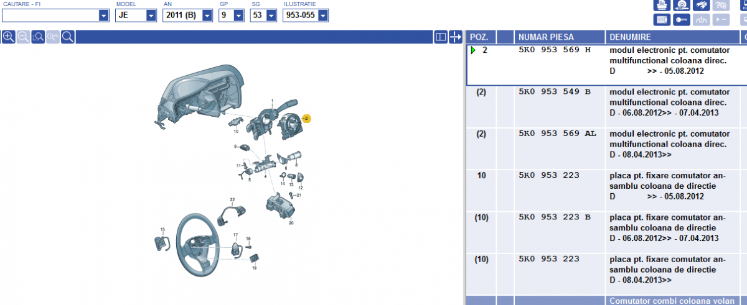Click the plain magnifier icon

[x=67, y=37]
